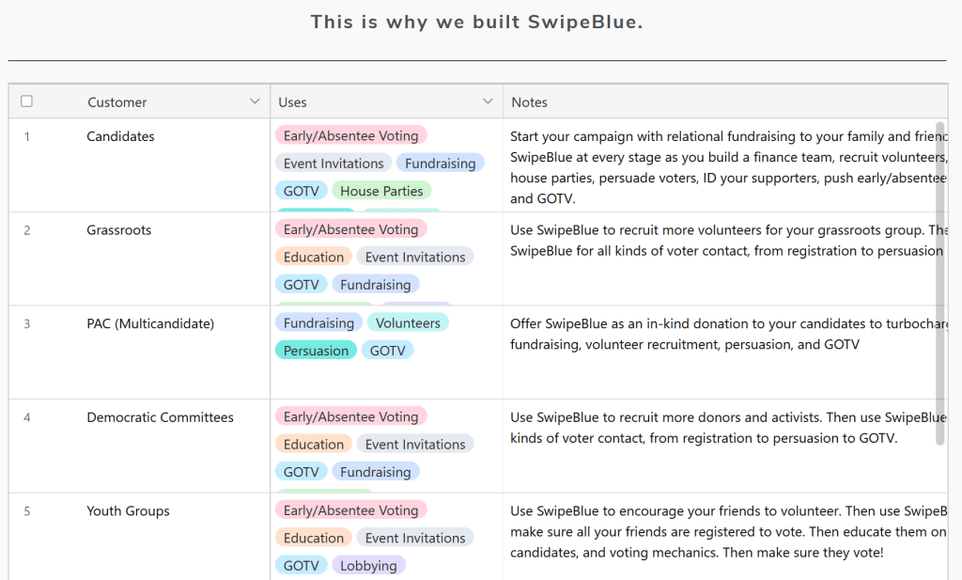Click Fundraising tag in Candidates row
Screen dimensions: 962x580
point(441,164)
